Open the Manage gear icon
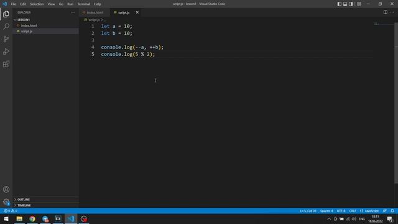This screenshot has height=224, width=398. (6, 202)
